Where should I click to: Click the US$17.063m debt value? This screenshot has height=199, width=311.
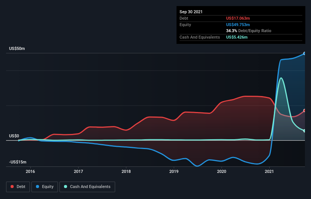coord(238,18)
